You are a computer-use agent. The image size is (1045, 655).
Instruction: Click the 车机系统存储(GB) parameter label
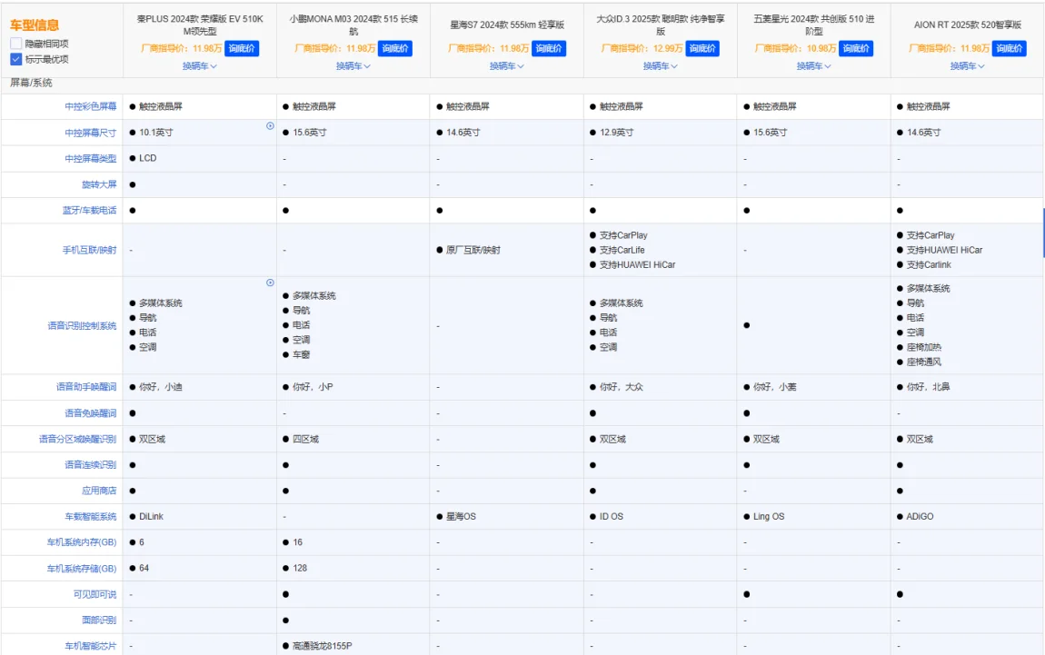coord(82,569)
